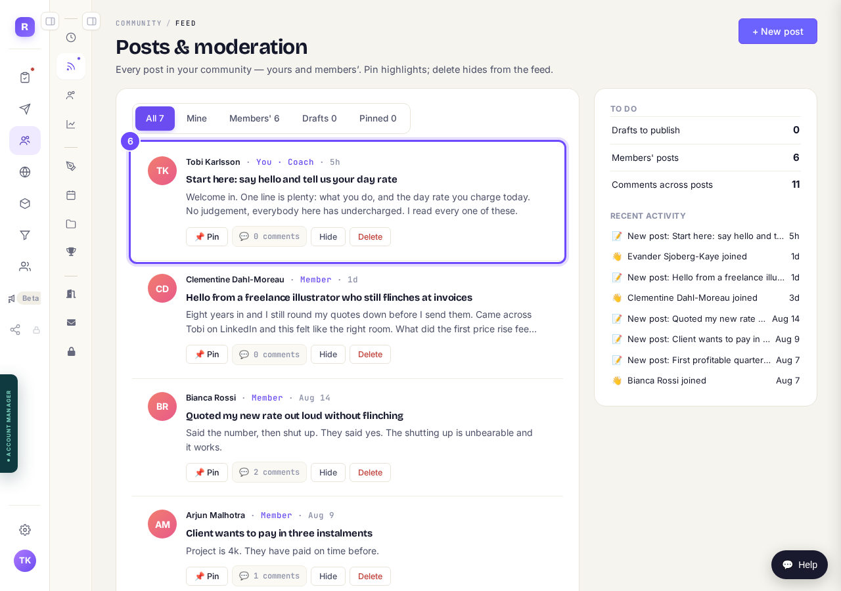
Task: Switch to the Members' 6 tab
Action: (x=254, y=118)
